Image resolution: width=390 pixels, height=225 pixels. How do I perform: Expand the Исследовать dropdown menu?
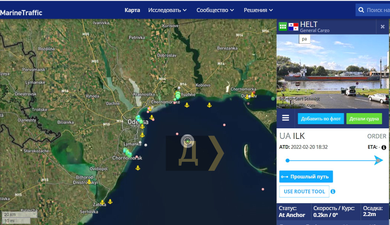tap(167, 10)
